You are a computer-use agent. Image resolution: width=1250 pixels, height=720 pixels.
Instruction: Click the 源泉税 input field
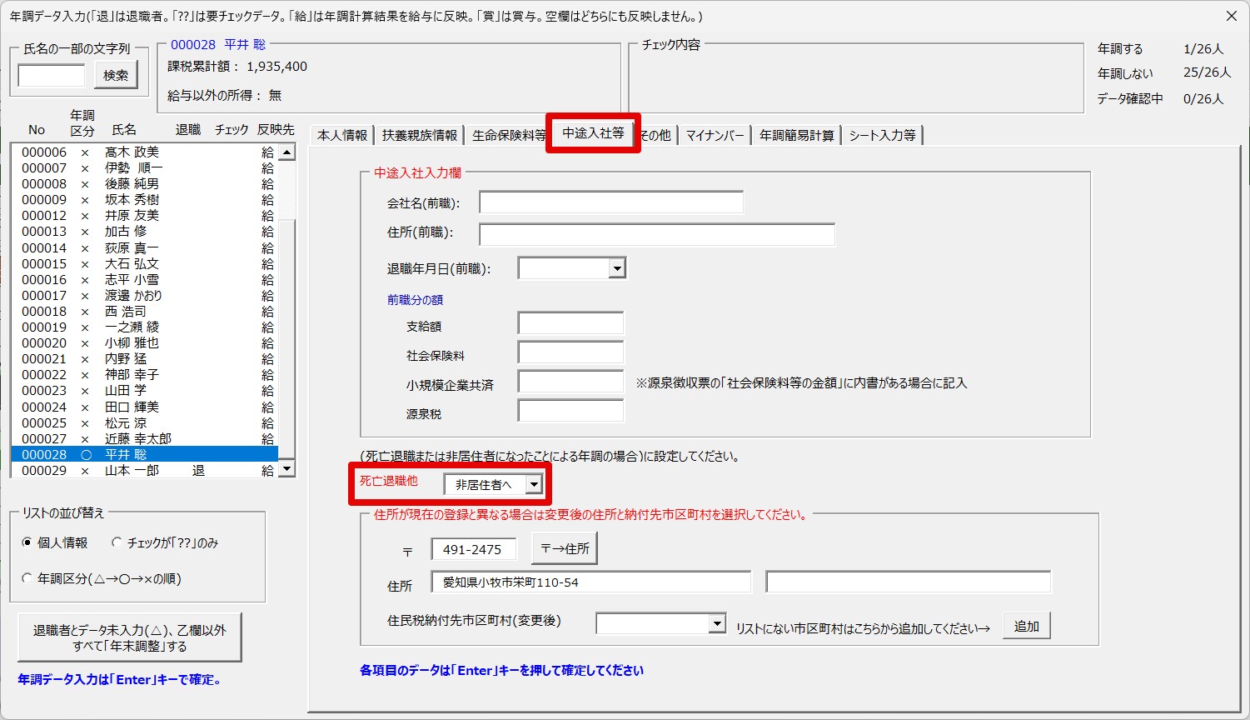[570, 411]
